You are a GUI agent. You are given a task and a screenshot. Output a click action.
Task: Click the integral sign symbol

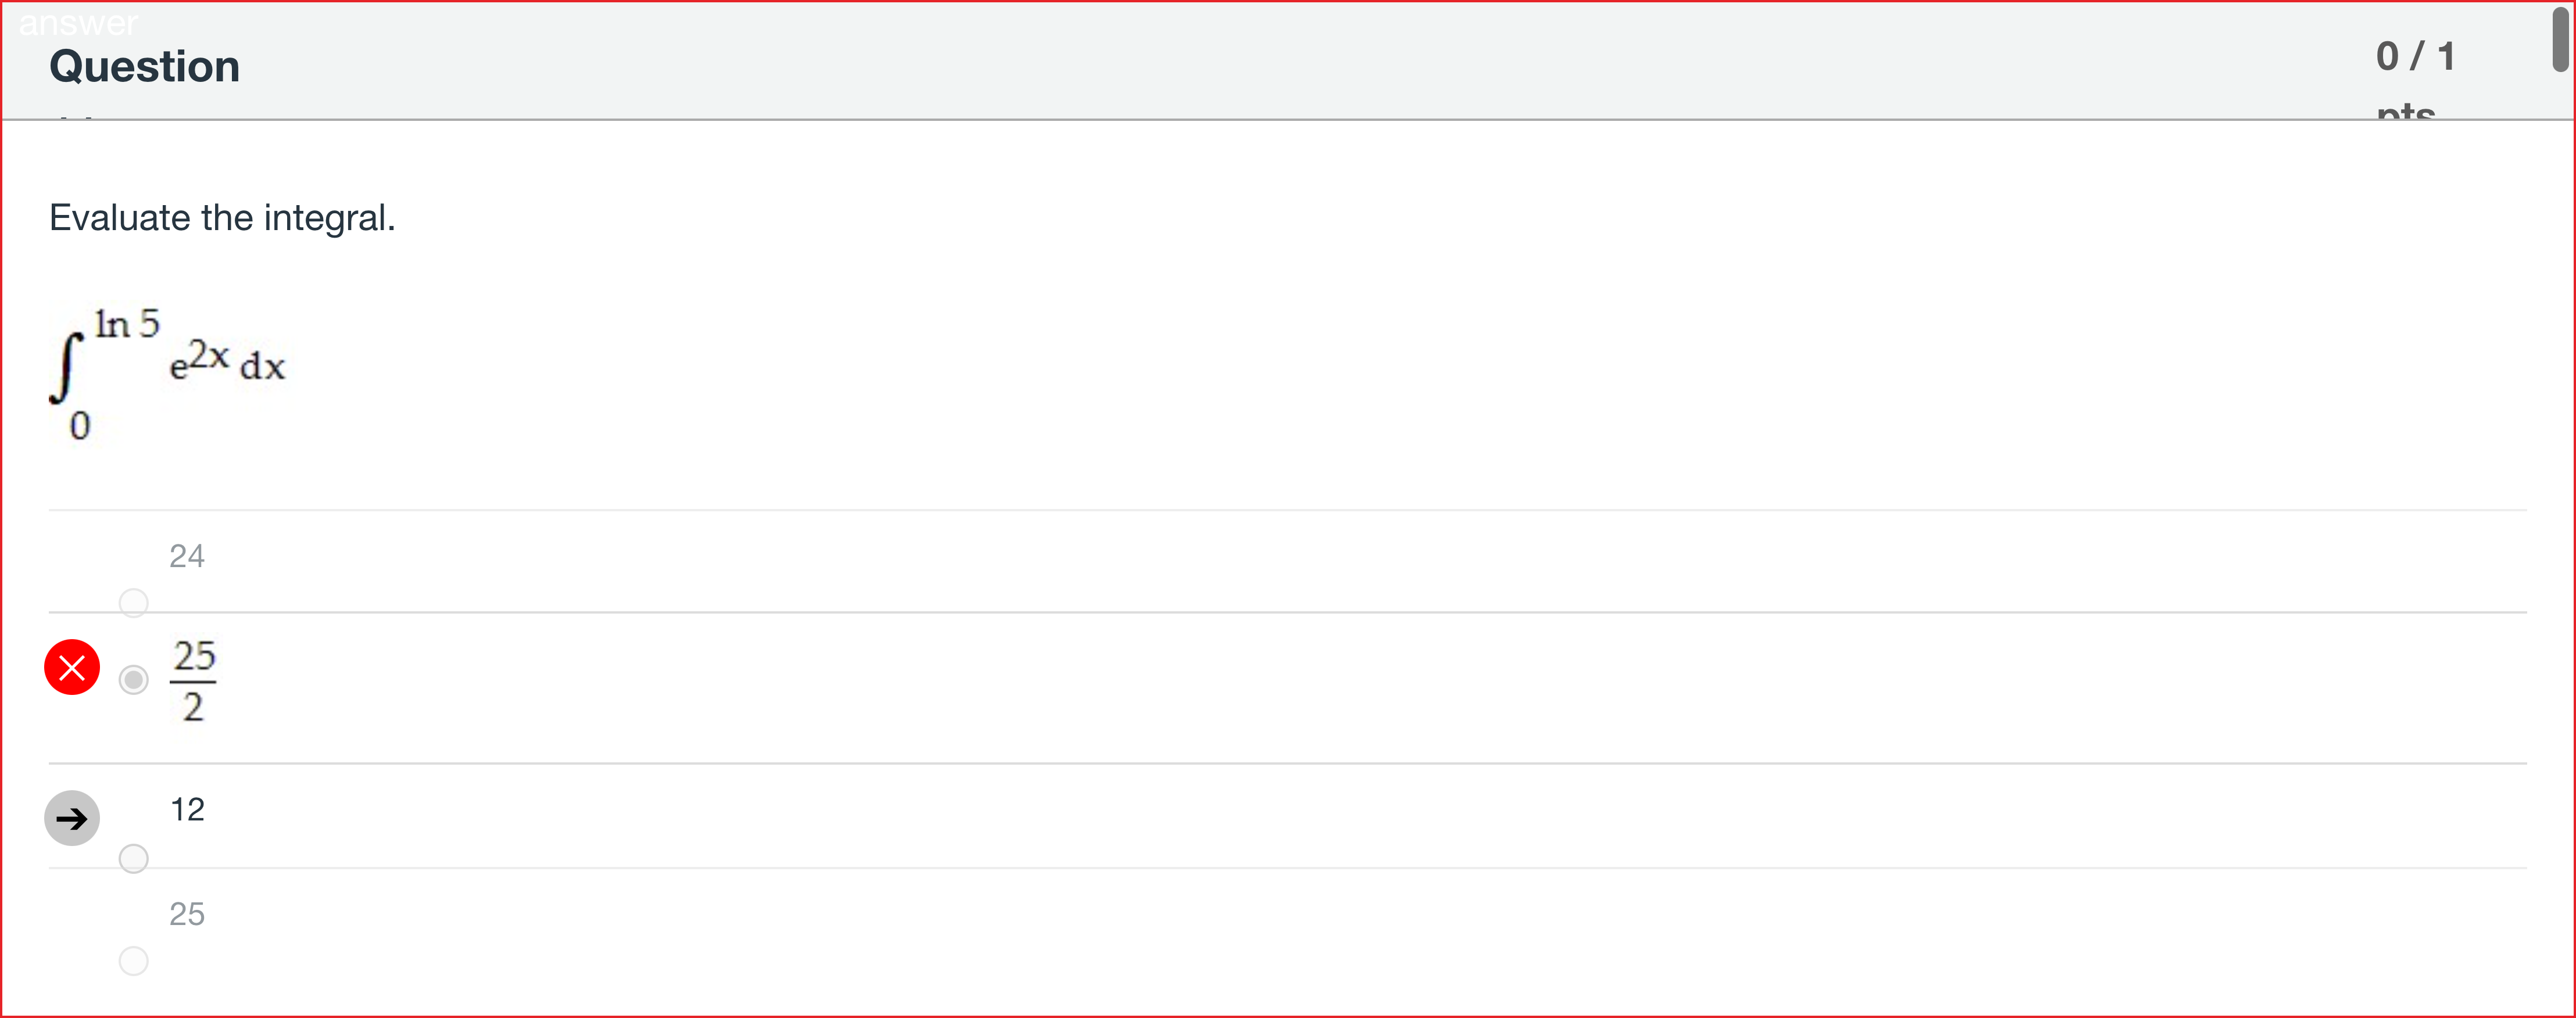click(x=65, y=368)
